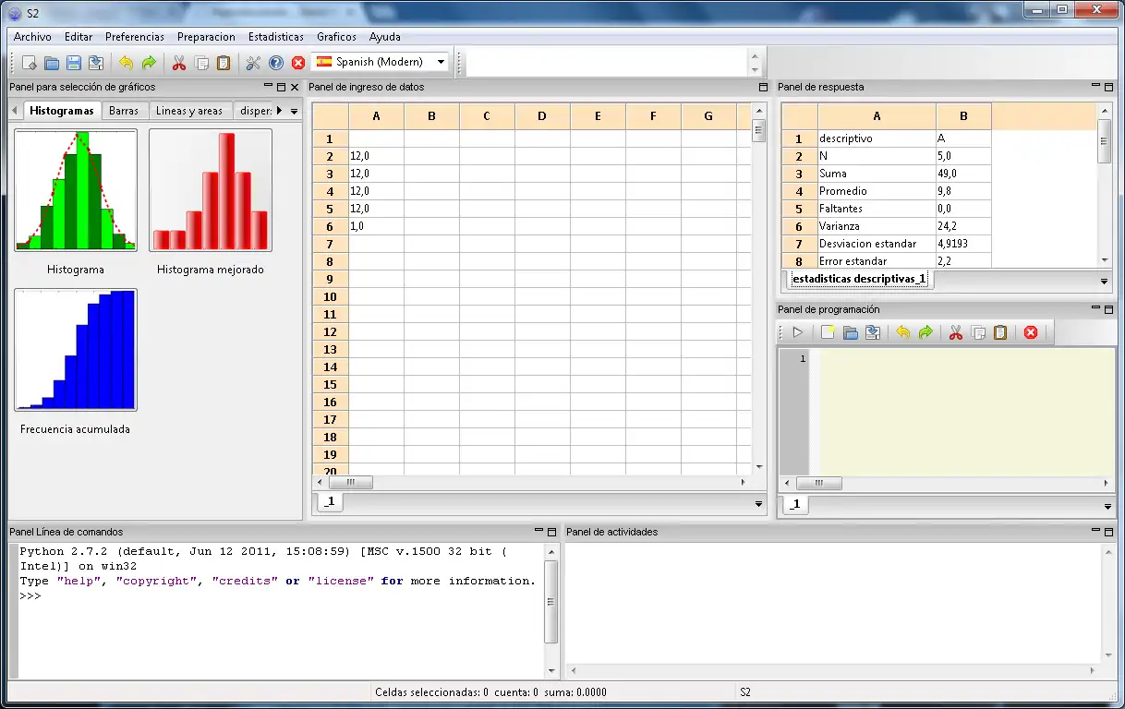Click the Varianza cell in response panel
This screenshot has width=1125, height=709.
876,226
